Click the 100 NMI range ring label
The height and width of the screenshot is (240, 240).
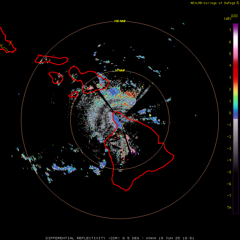pyautogui.click(x=120, y=21)
